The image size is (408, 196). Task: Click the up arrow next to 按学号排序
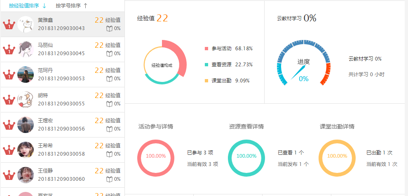click(85, 6)
